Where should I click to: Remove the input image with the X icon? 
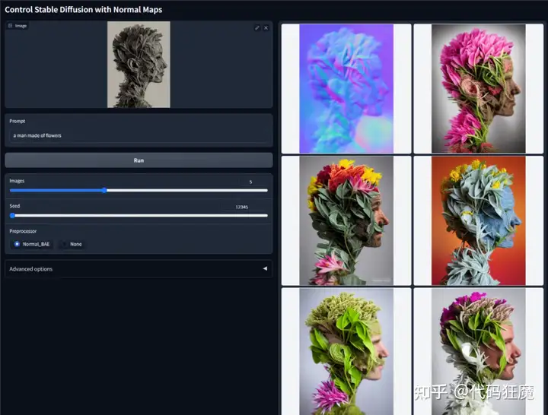266,27
